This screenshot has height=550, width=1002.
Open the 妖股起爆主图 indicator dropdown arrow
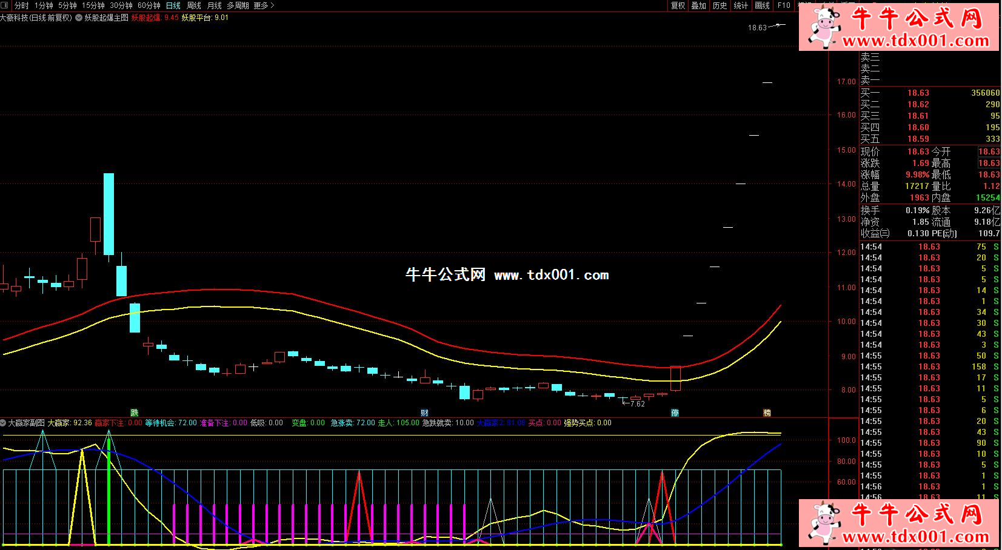click(x=79, y=18)
